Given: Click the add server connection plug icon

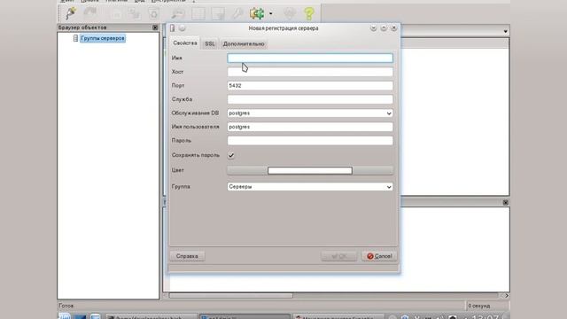Looking at the screenshot, I should click(x=71, y=13).
